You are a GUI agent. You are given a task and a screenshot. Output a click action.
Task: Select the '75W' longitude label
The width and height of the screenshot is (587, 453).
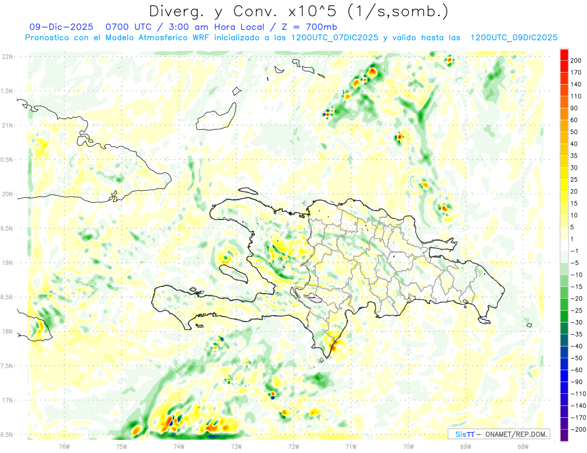121,446
